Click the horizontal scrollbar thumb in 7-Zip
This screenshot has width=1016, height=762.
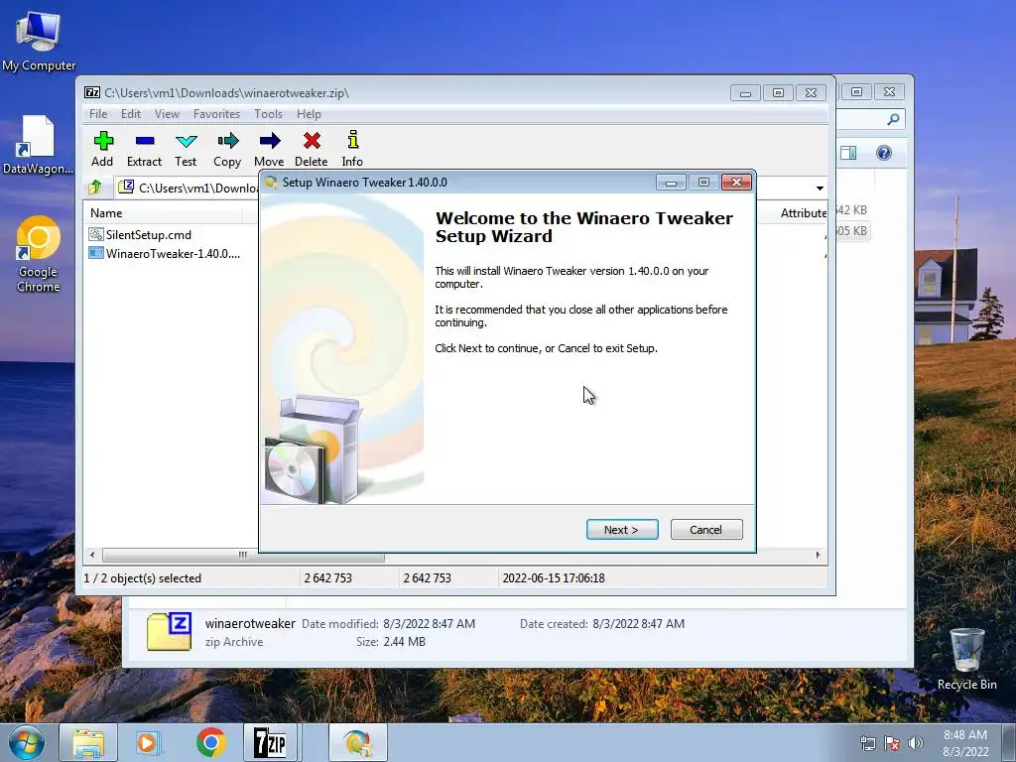pos(243,556)
